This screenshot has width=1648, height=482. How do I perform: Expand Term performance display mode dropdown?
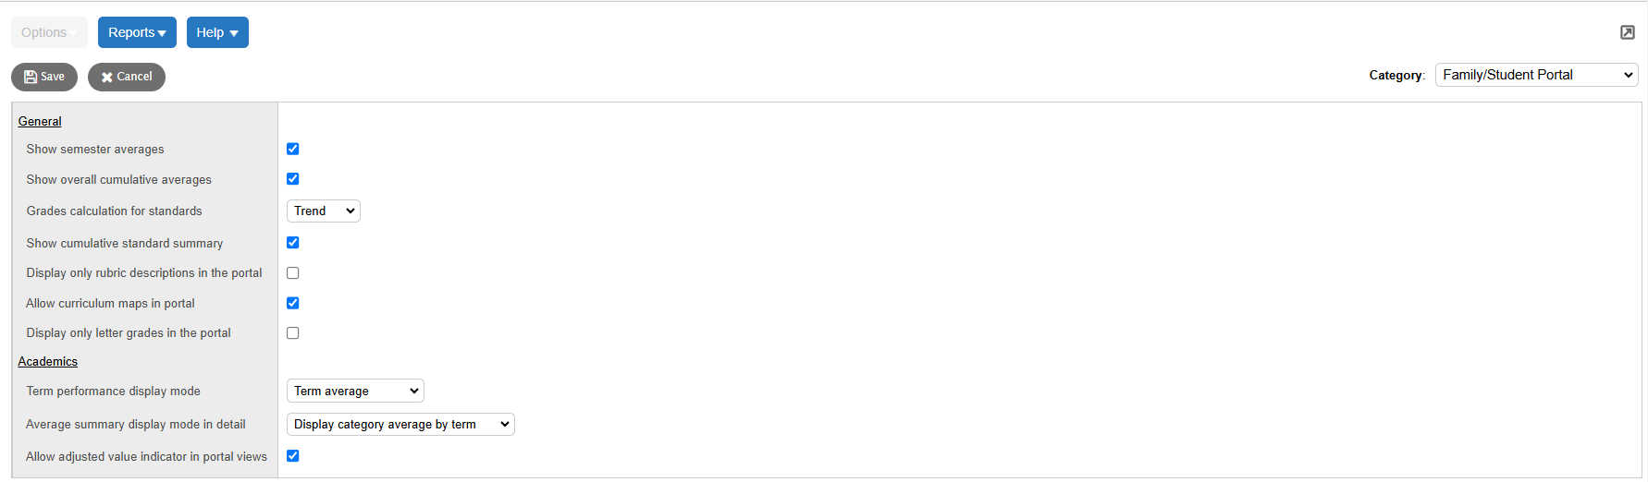coord(355,392)
